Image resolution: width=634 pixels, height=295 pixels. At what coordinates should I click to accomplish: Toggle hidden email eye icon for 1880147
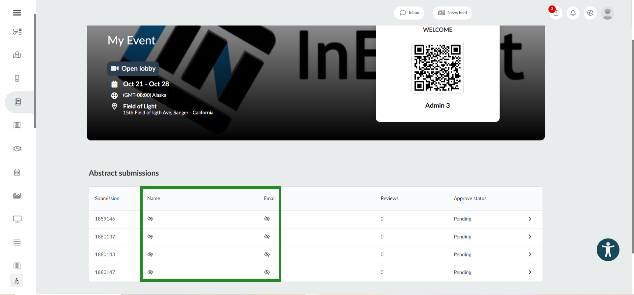pyautogui.click(x=267, y=272)
